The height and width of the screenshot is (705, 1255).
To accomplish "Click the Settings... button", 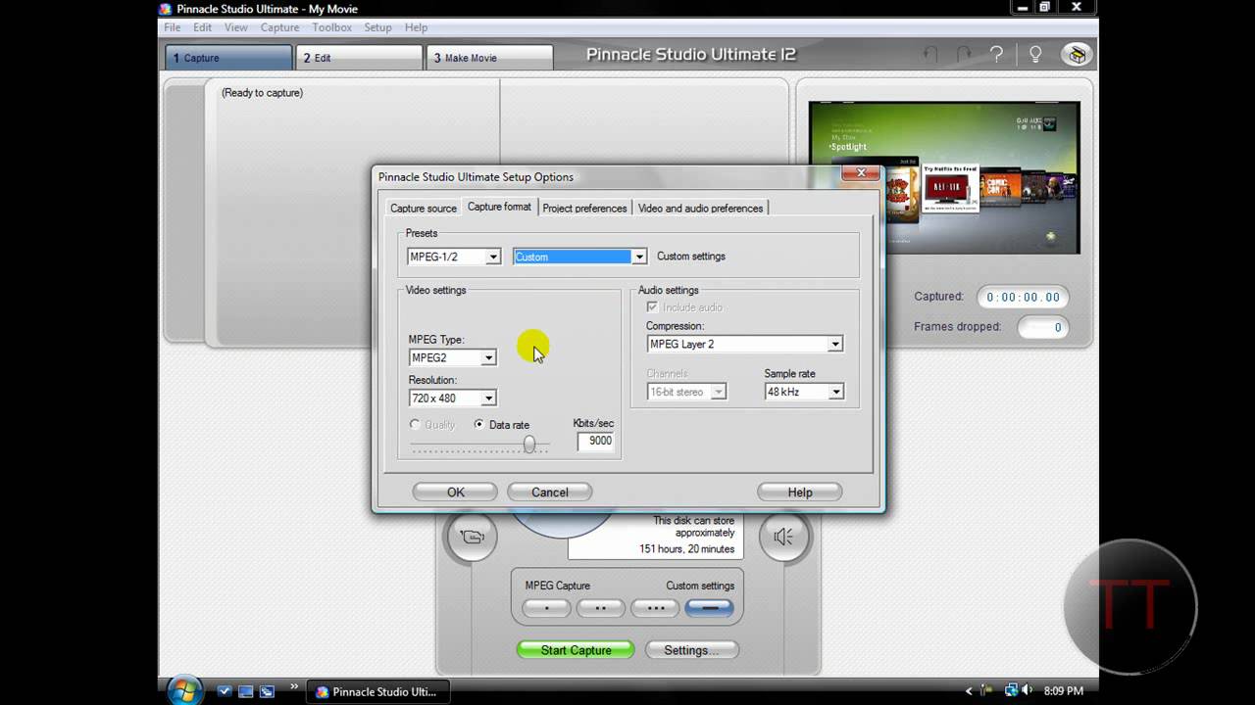I will point(690,650).
